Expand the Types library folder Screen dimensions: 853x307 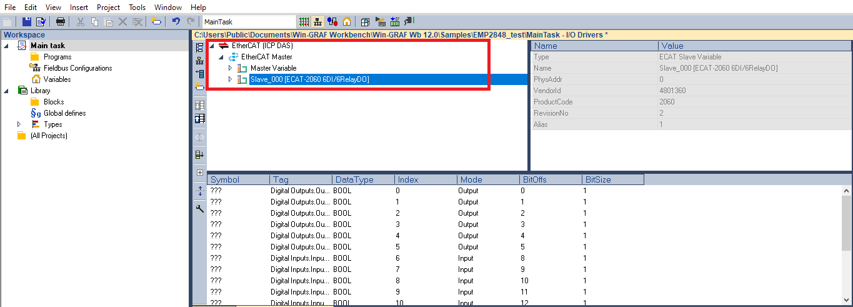tap(19, 124)
